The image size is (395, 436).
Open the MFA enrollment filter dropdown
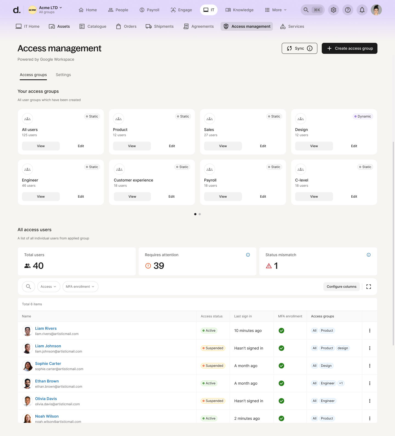coord(80,287)
